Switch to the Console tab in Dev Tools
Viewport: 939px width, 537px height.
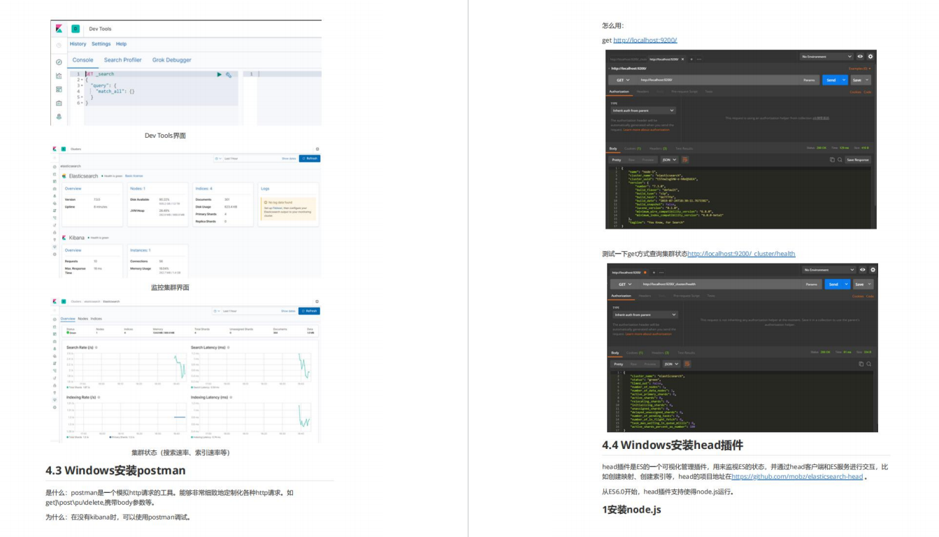click(x=83, y=60)
